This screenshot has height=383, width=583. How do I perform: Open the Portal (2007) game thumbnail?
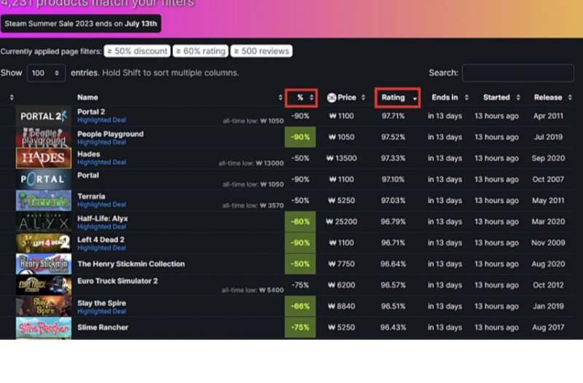click(x=44, y=179)
